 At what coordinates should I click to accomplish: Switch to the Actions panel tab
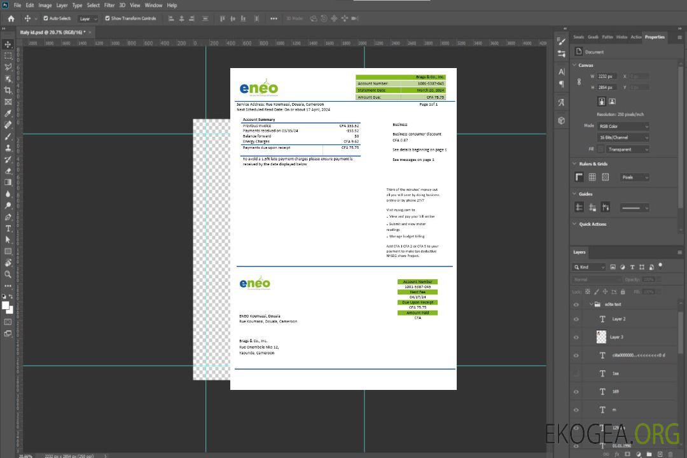[635, 37]
